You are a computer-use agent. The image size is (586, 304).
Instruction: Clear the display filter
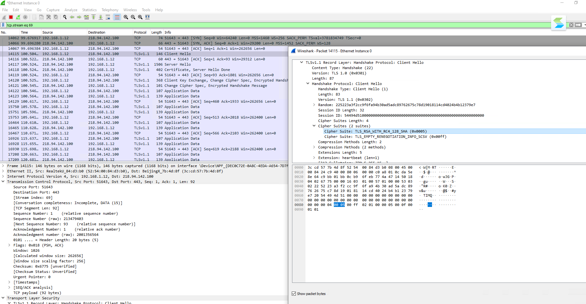pos(571,25)
